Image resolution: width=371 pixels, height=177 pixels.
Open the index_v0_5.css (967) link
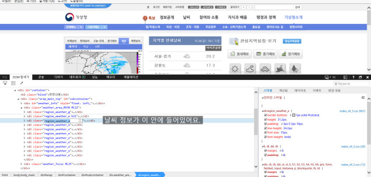pos(352,111)
